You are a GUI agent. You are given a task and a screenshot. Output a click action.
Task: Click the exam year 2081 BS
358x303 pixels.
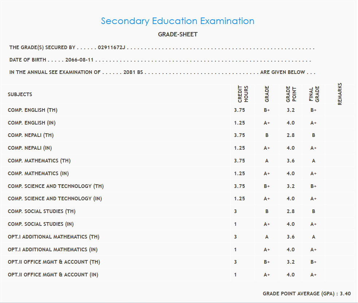pos(133,72)
